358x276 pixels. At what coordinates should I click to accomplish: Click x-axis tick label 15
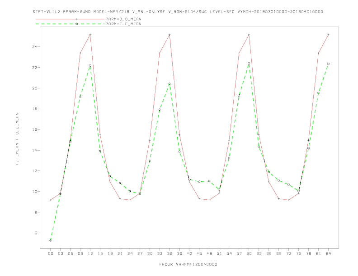point(100,253)
